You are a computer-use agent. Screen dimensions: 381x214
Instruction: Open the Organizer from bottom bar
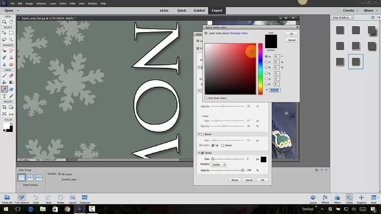coord(85,199)
